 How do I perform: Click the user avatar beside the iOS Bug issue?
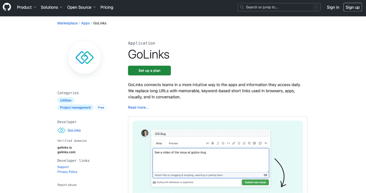145,133
